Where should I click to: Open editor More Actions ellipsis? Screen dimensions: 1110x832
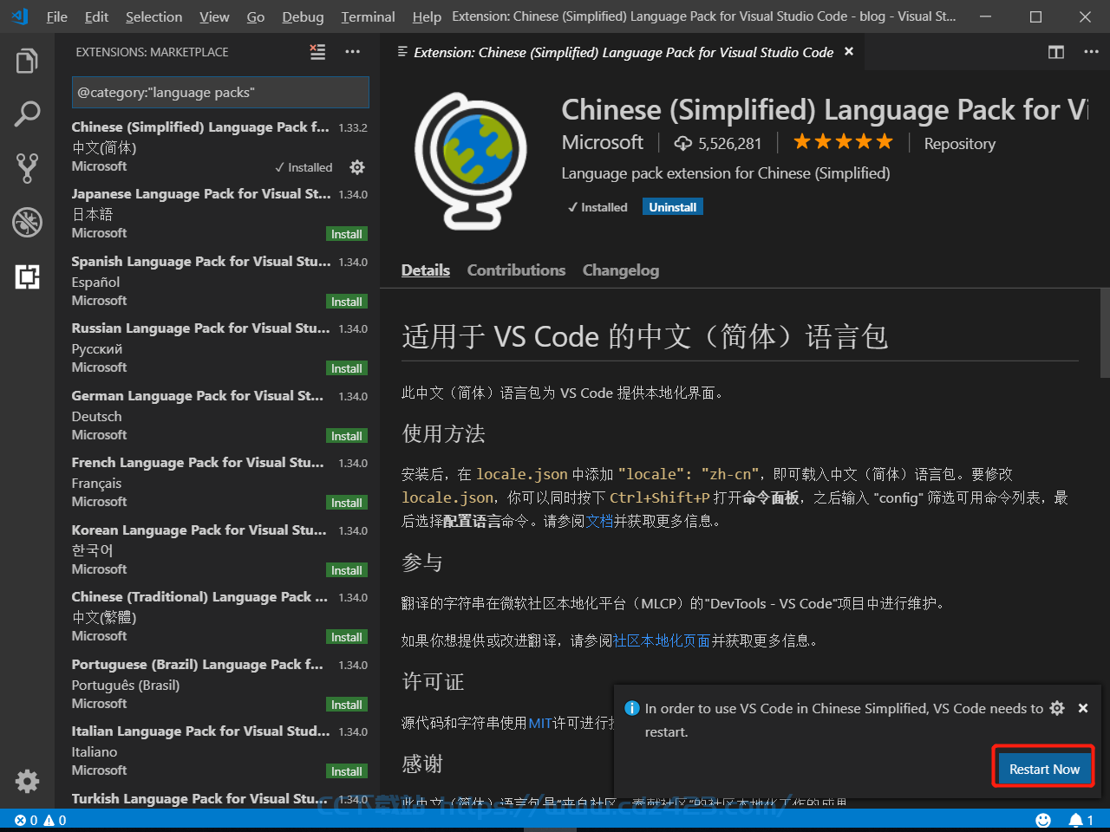click(1091, 52)
